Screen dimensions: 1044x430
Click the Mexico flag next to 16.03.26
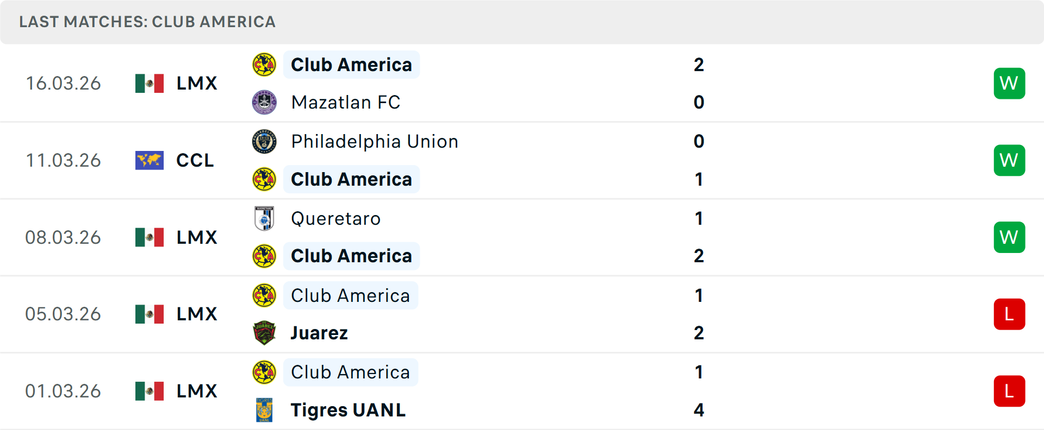[x=149, y=83]
